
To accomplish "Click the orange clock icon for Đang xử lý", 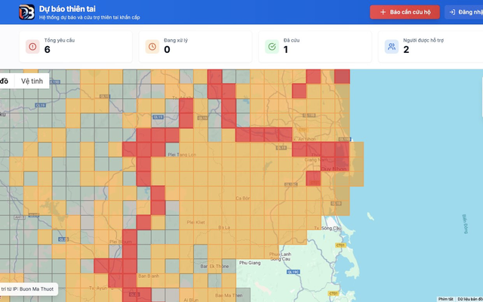I will (152, 47).
